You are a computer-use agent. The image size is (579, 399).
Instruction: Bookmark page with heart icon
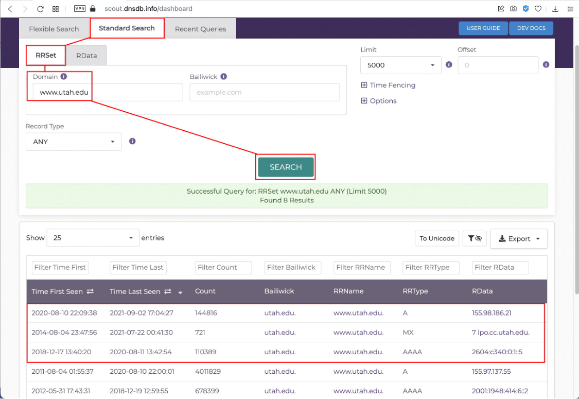pyautogui.click(x=538, y=9)
